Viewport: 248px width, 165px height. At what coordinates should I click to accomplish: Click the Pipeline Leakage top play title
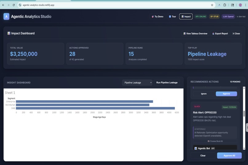(207, 54)
